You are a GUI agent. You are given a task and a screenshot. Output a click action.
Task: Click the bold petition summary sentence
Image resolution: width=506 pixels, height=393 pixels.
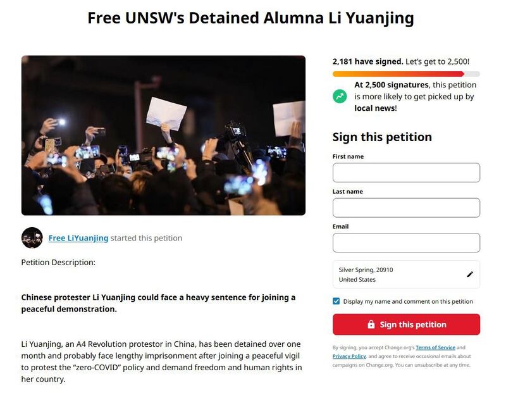[158, 303]
